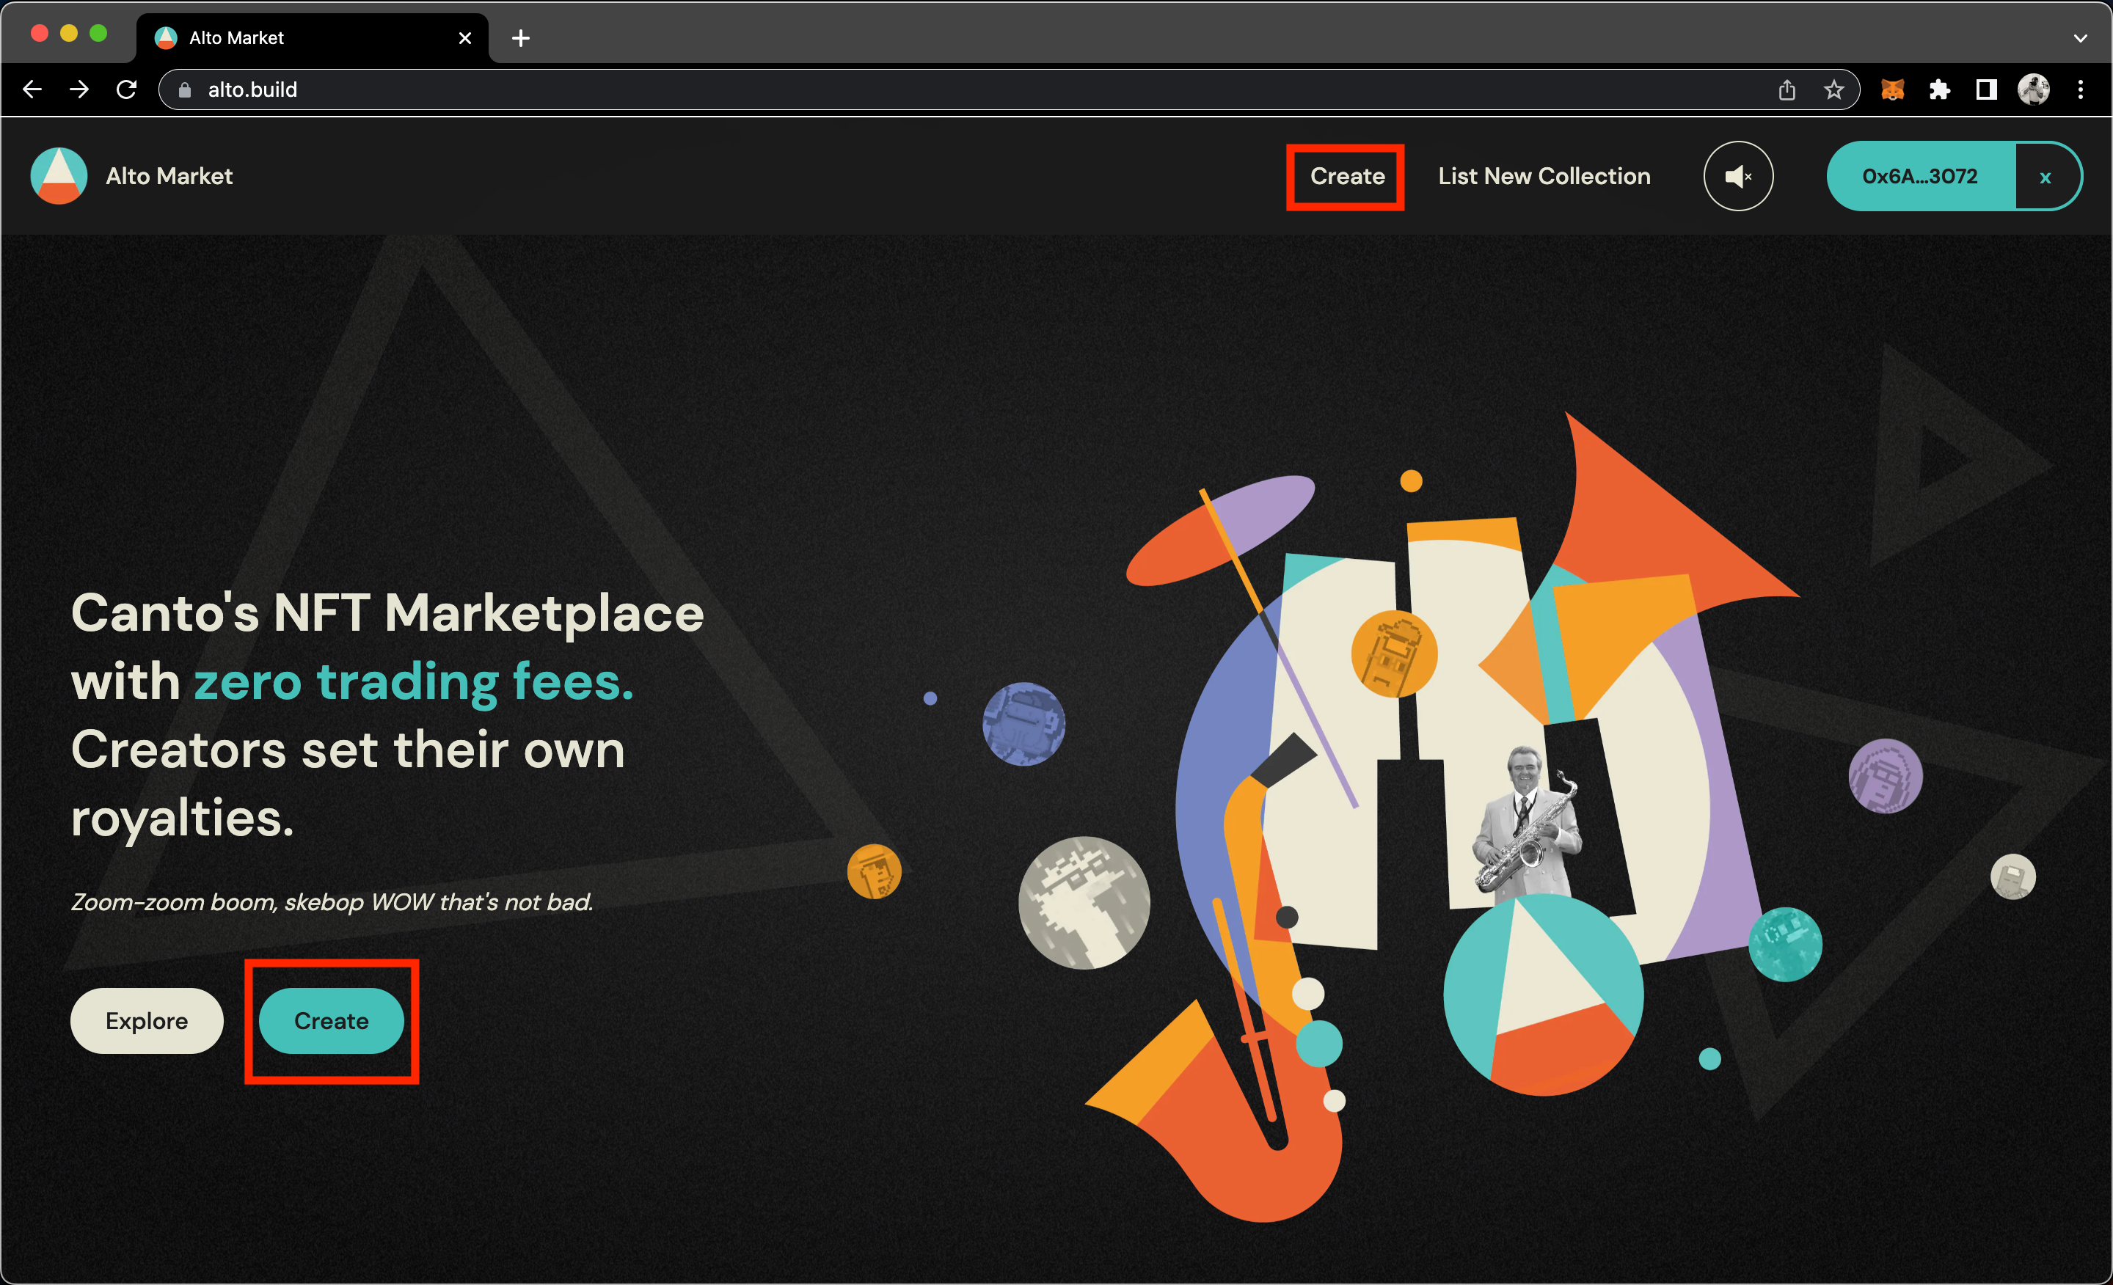The image size is (2113, 1285).
Task: Open a new tab with plus
Action: [520, 37]
